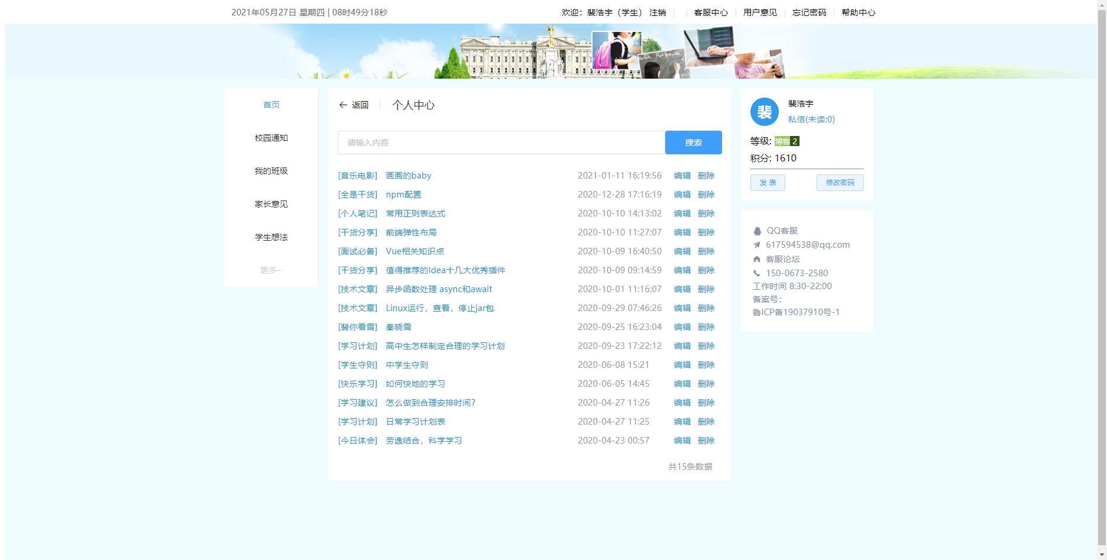
Task: Open 值得推荐的Idea十几大优秀插件 post
Action: tap(446, 270)
